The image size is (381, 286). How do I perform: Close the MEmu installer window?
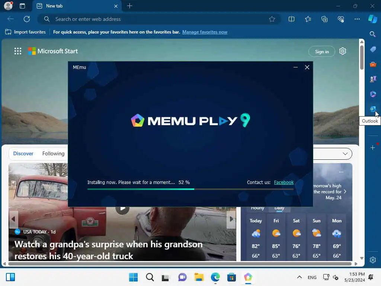point(307,67)
